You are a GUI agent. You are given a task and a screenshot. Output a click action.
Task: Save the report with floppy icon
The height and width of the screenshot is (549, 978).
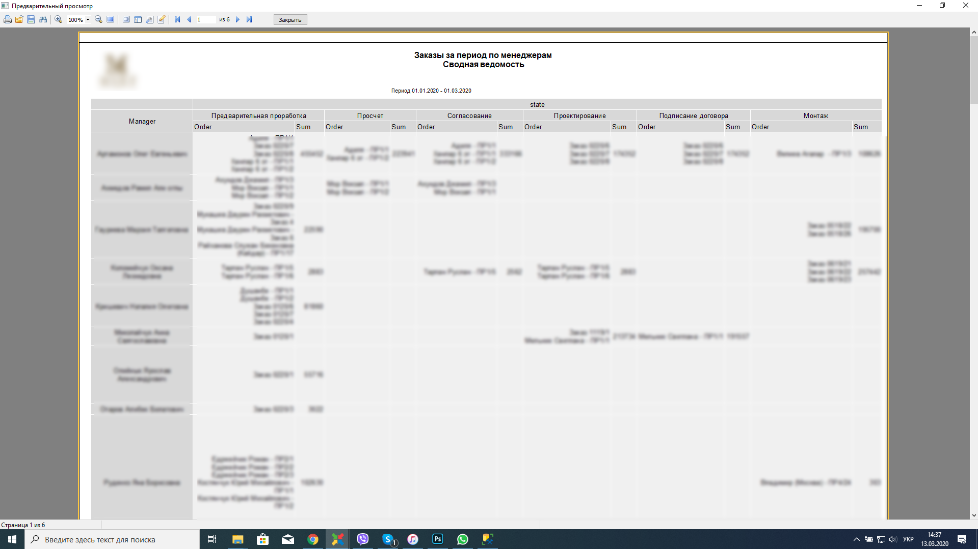click(31, 19)
